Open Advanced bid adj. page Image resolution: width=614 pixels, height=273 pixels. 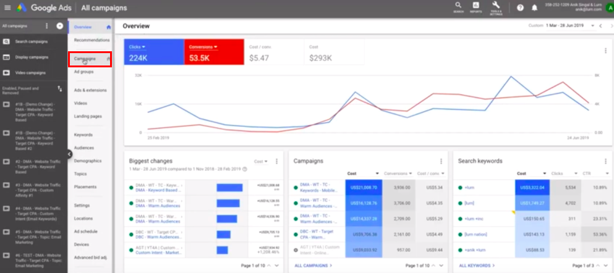coord(90,258)
